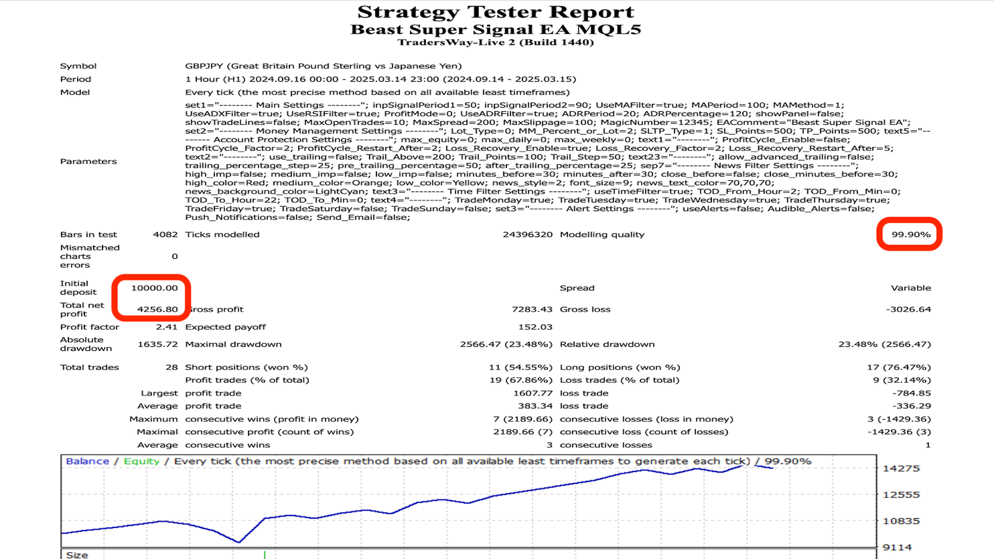This screenshot has width=994, height=559.
Task: Click the Model row label
Action: pyautogui.click(x=75, y=92)
